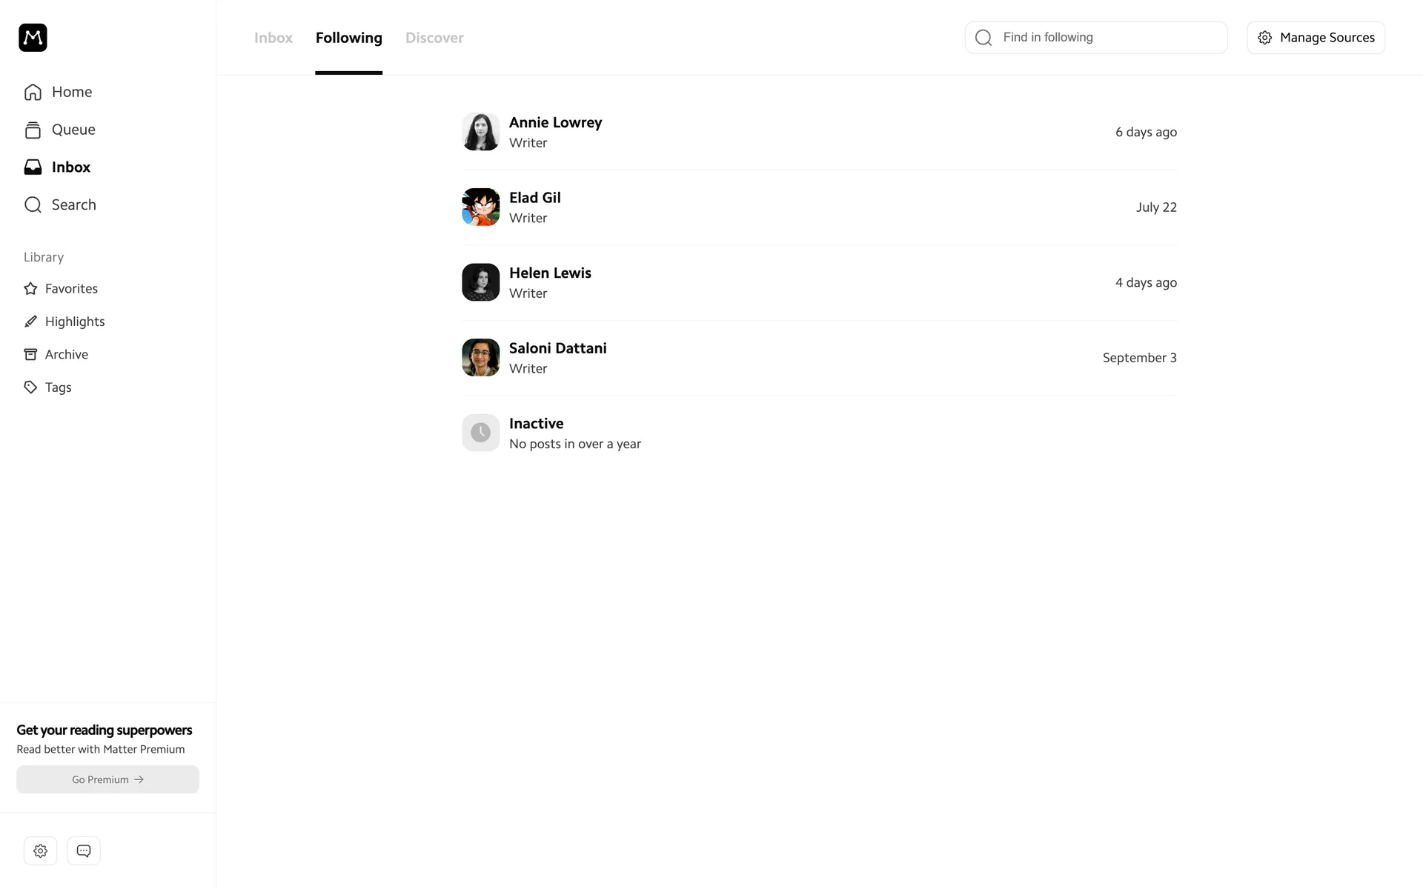Click the Manage Sources button
The image size is (1423, 889).
point(1316,38)
